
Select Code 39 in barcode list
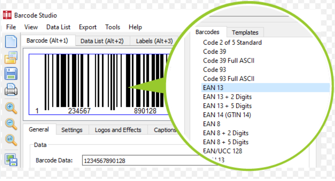(x=214, y=52)
